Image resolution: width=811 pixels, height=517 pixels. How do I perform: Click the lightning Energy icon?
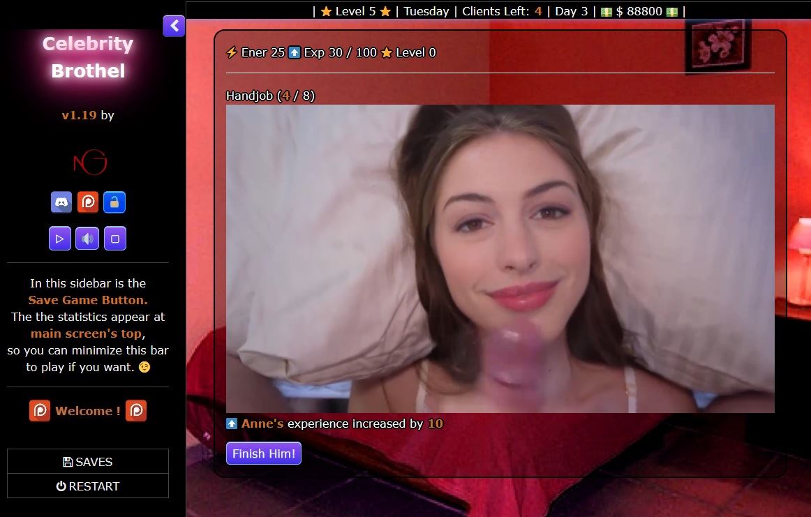230,52
